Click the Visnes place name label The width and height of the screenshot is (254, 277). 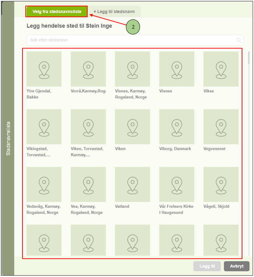click(x=166, y=91)
